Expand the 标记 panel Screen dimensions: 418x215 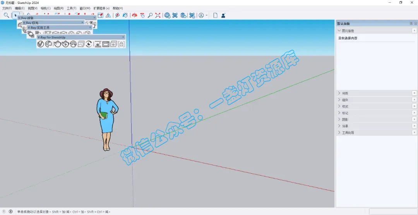click(x=339, y=113)
